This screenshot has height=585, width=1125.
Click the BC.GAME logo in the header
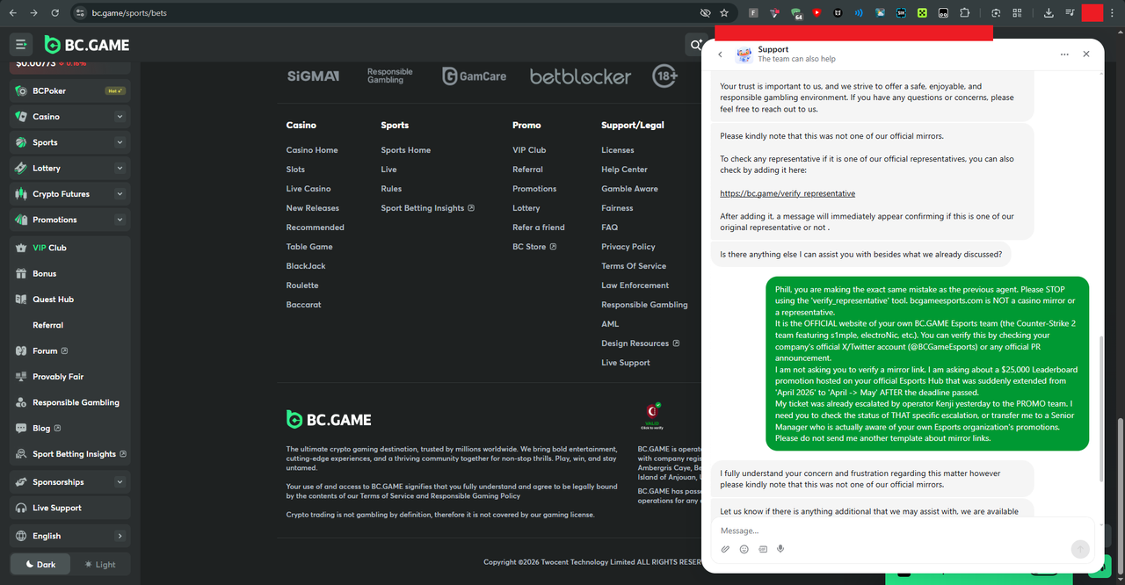tap(87, 45)
